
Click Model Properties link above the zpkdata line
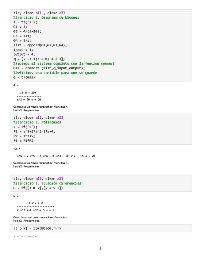pos(26,221)
